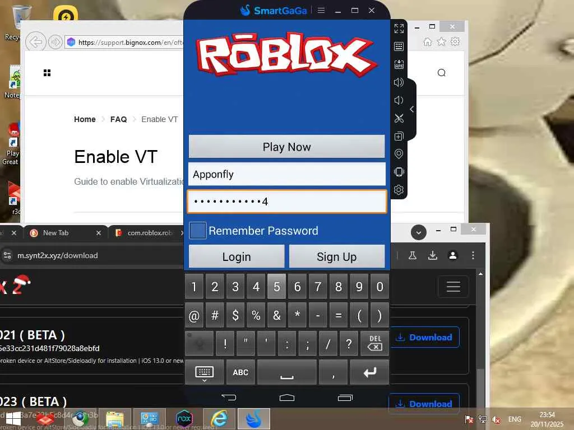Click the Download button for 023 BETA

pyautogui.click(x=424, y=403)
